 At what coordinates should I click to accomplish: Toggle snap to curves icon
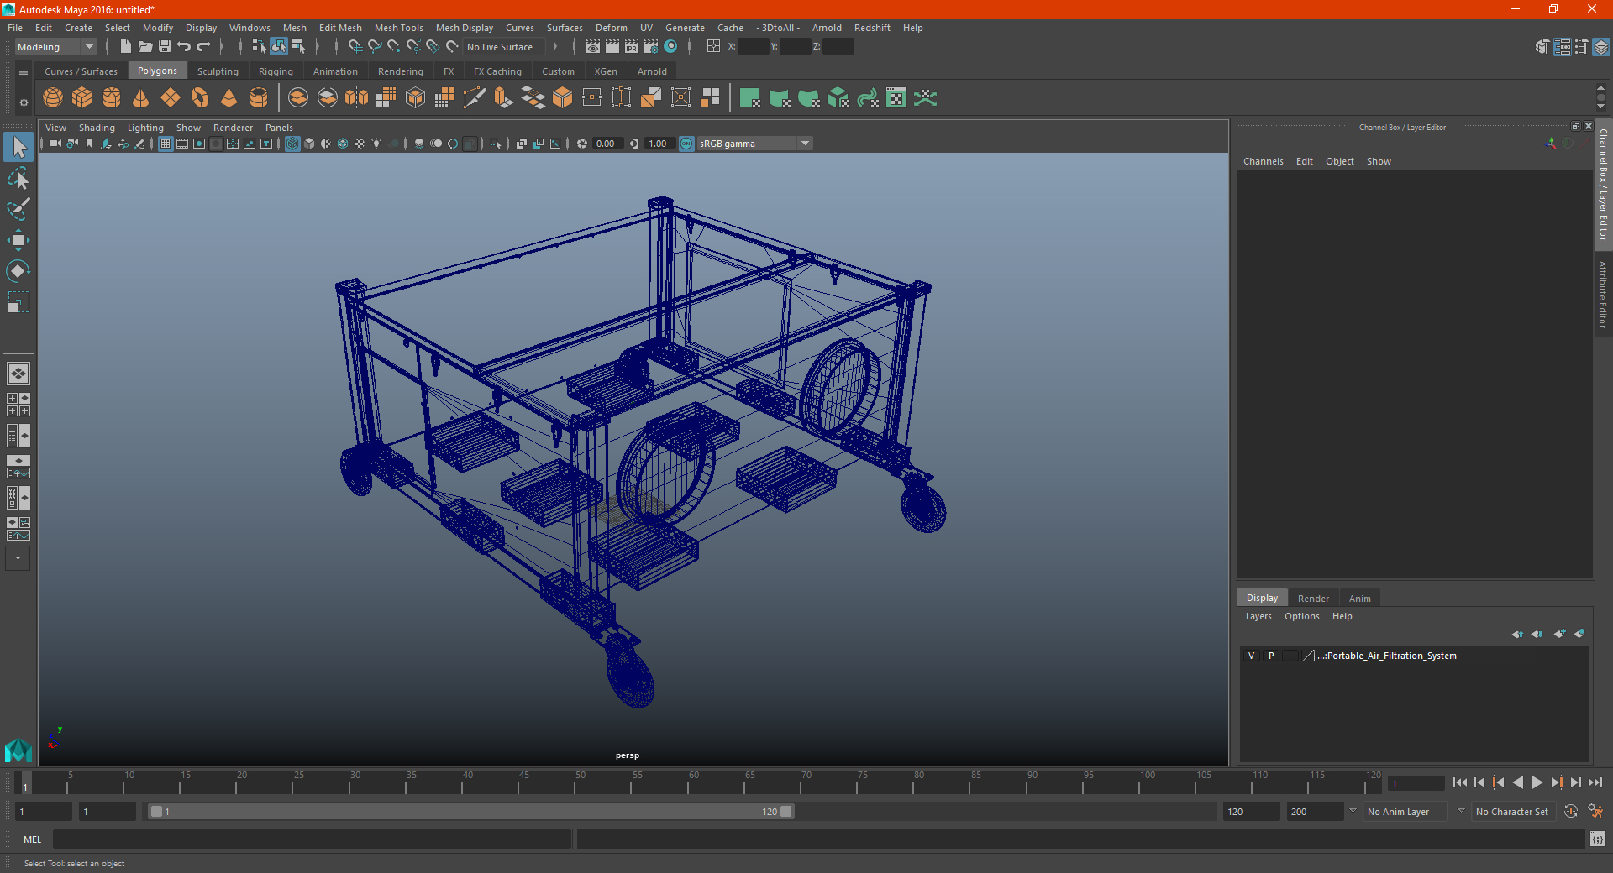pyautogui.click(x=375, y=47)
